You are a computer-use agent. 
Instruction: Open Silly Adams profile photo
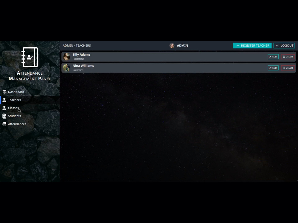tap(66, 56)
